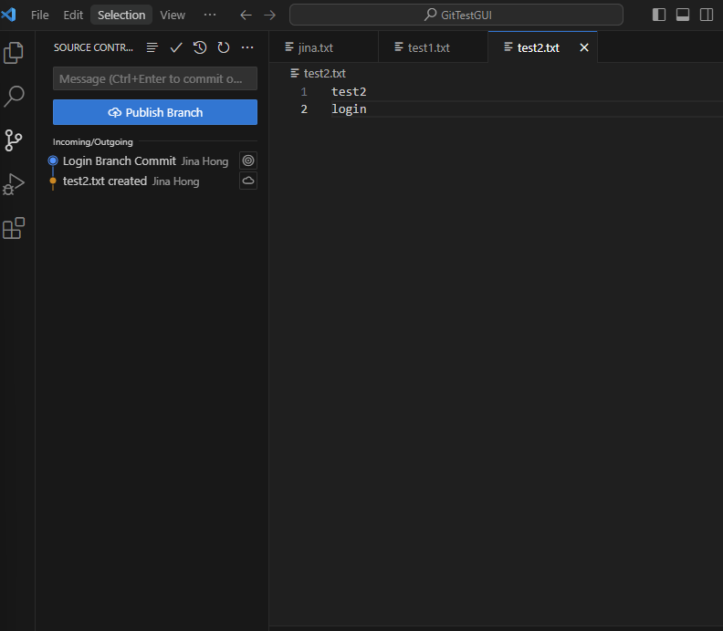Viewport: 723px width, 631px height.
Task: Click line number 1 in the gutter
Action: tap(304, 92)
